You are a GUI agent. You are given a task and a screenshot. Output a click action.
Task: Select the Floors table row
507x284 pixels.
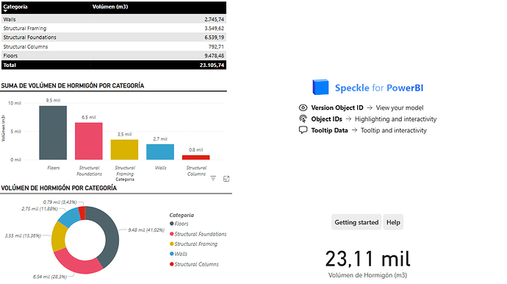[114, 56]
